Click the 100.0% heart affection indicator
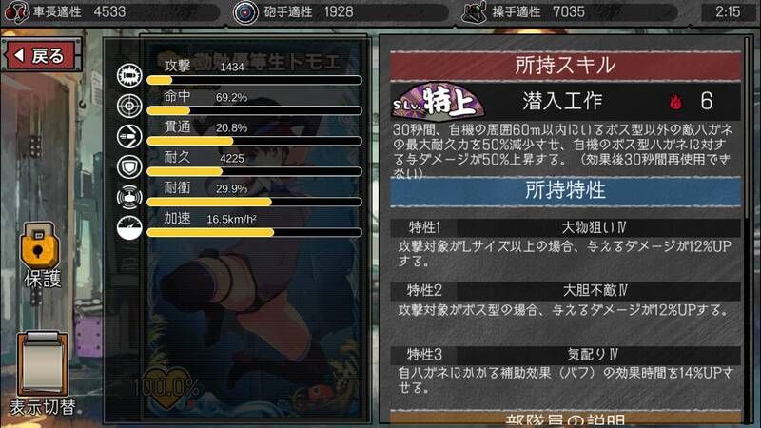The image size is (761, 428). pyautogui.click(x=166, y=387)
